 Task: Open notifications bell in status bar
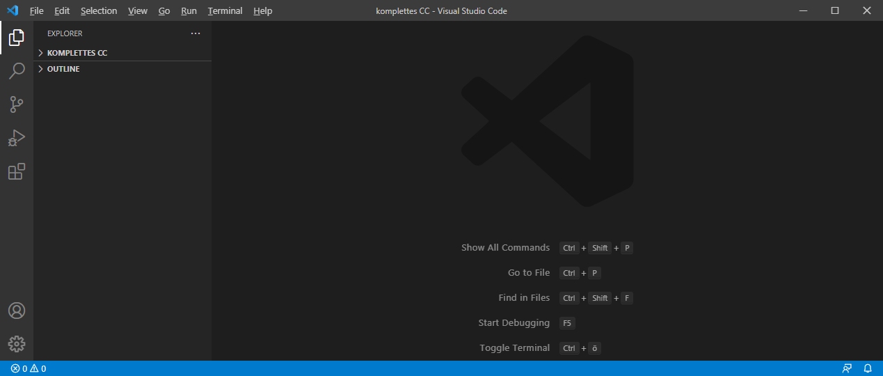coord(868,368)
